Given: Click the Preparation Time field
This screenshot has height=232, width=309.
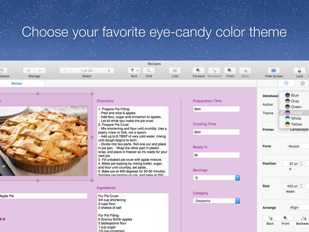Looking at the screenshot, I should click(216, 109).
